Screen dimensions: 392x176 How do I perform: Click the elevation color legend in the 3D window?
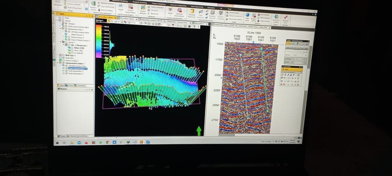[x=99, y=41]
